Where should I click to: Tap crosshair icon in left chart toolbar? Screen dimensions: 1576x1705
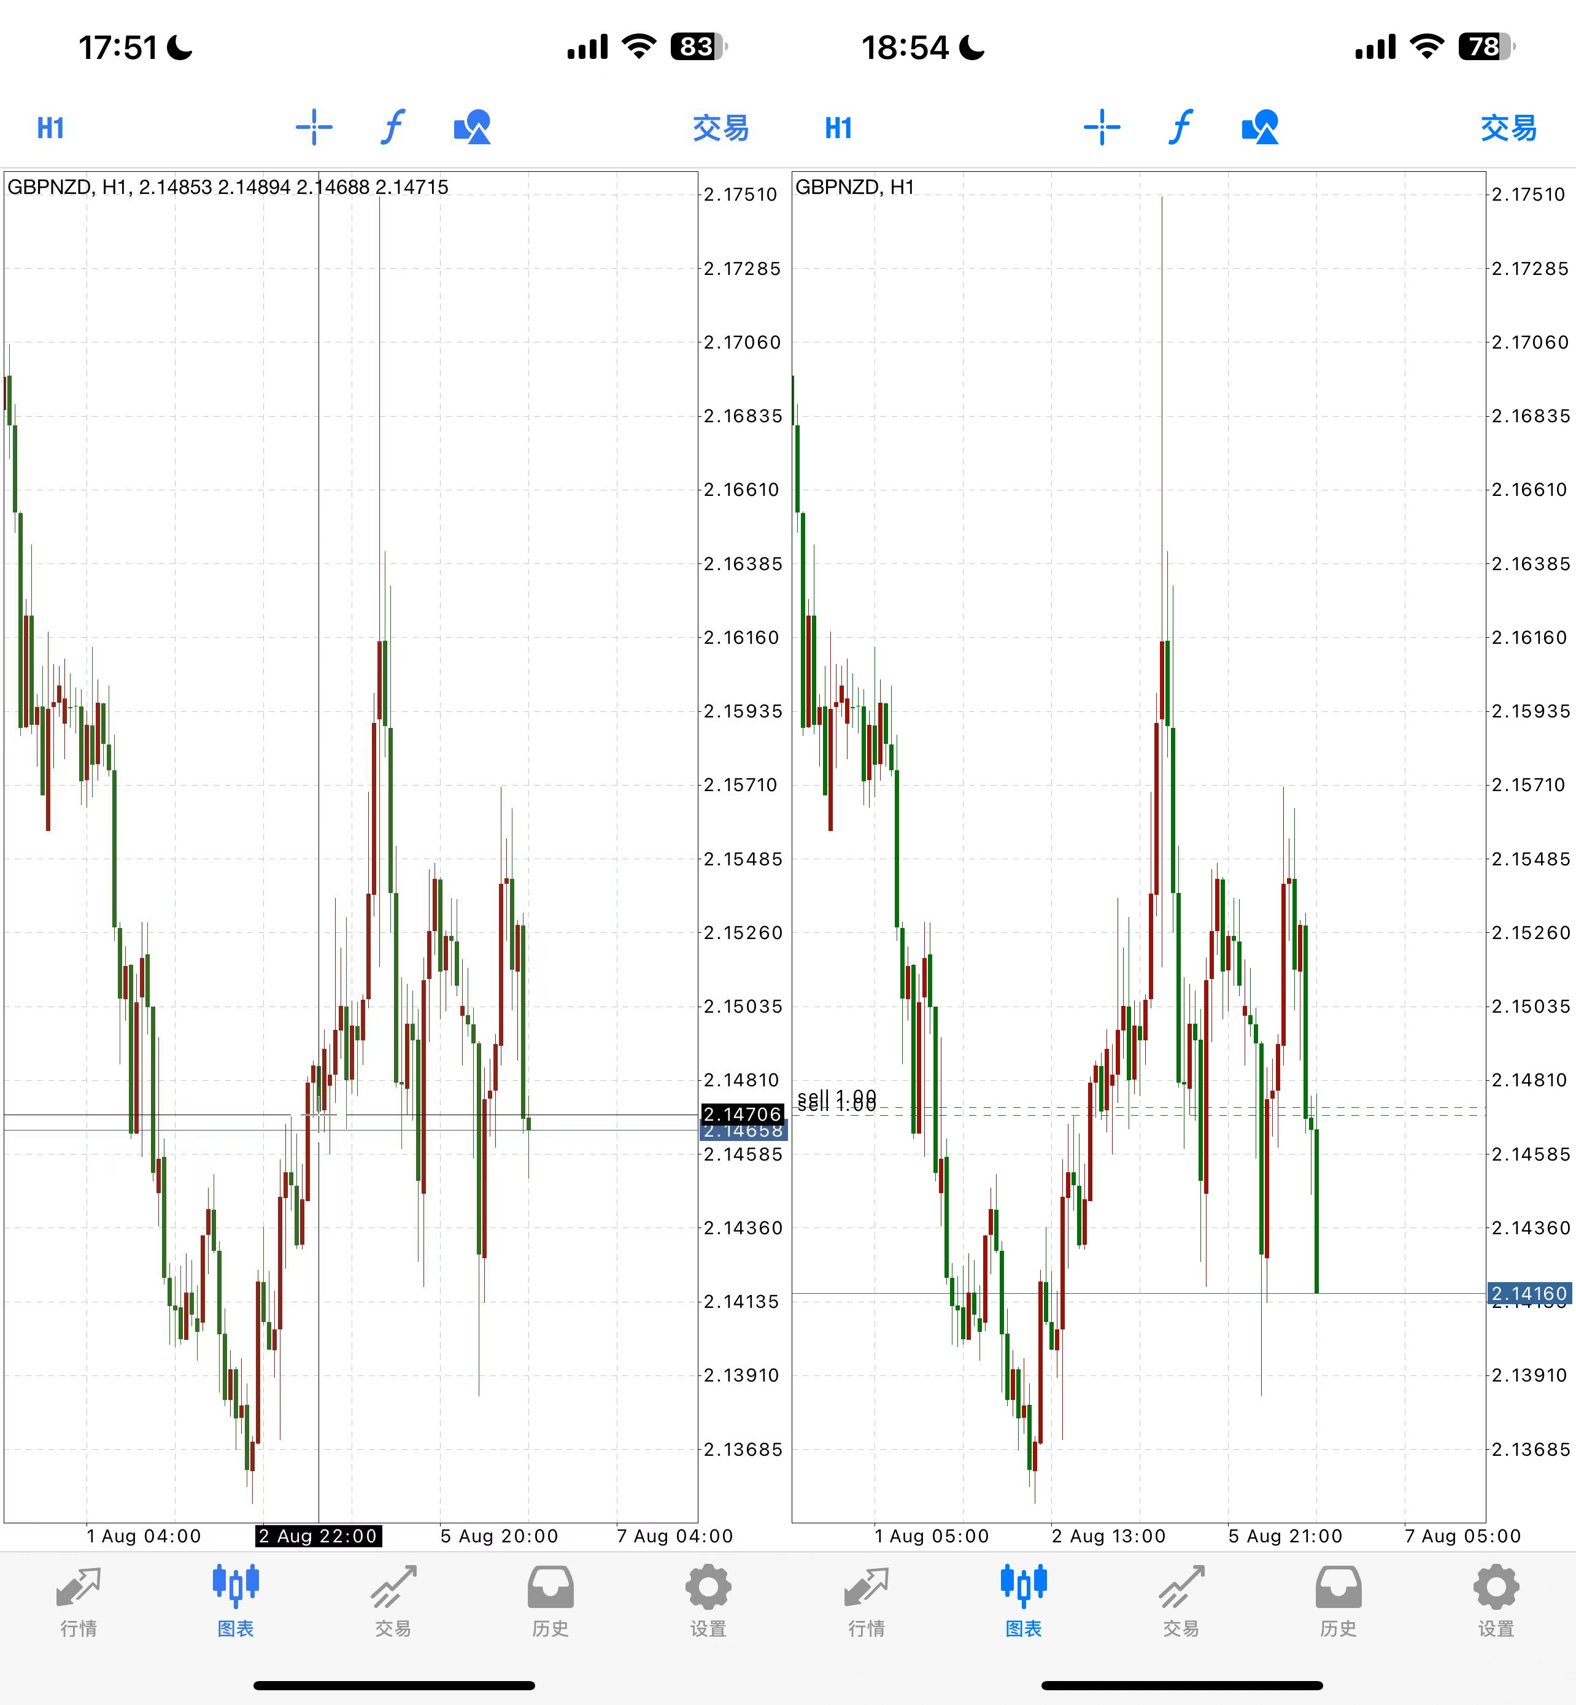tap(314, 128)
